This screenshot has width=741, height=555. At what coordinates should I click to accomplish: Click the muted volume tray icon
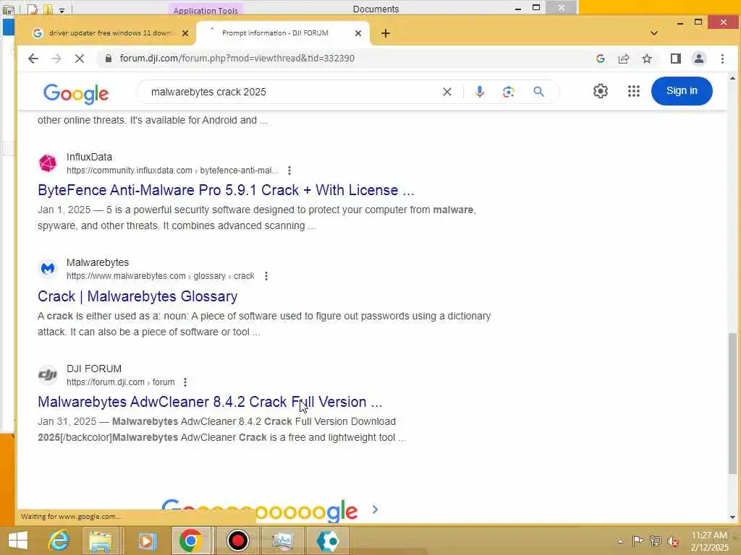tap(672, 541)
